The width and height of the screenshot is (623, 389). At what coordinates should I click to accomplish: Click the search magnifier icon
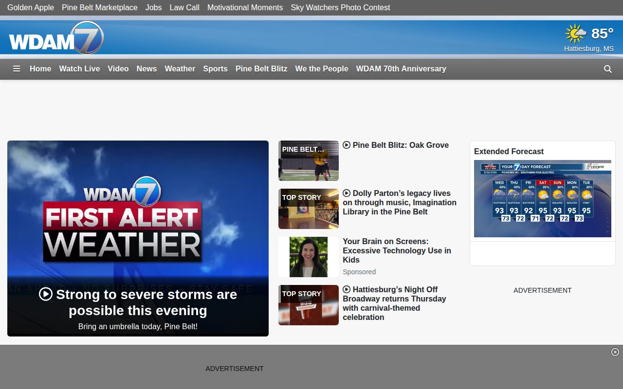608,69
